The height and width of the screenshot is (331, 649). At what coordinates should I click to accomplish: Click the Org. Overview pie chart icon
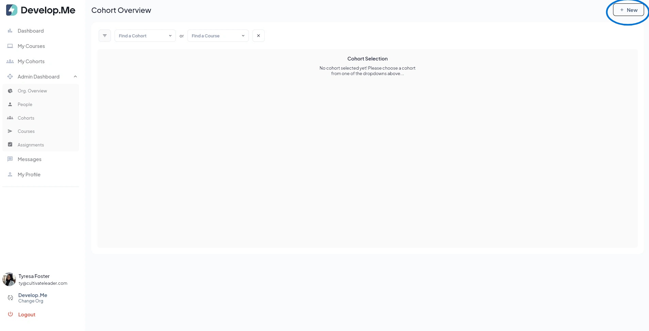pyautogui.click(x=10, y=91)
